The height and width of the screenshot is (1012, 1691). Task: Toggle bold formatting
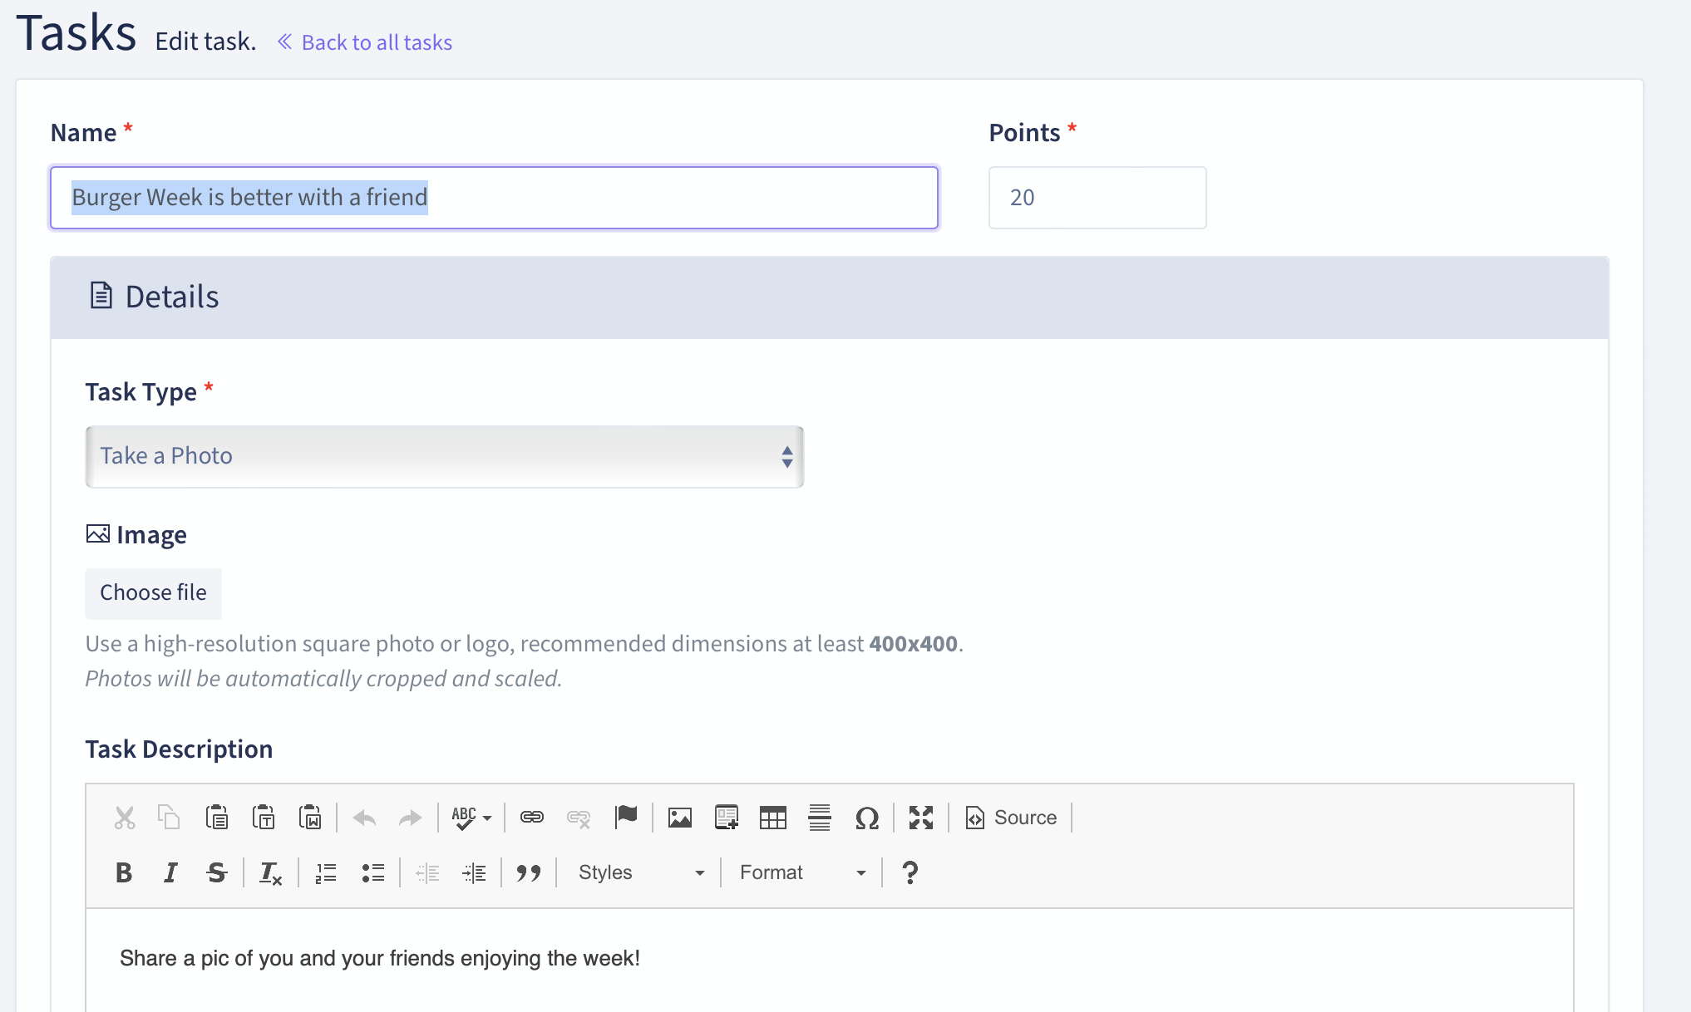124,872
